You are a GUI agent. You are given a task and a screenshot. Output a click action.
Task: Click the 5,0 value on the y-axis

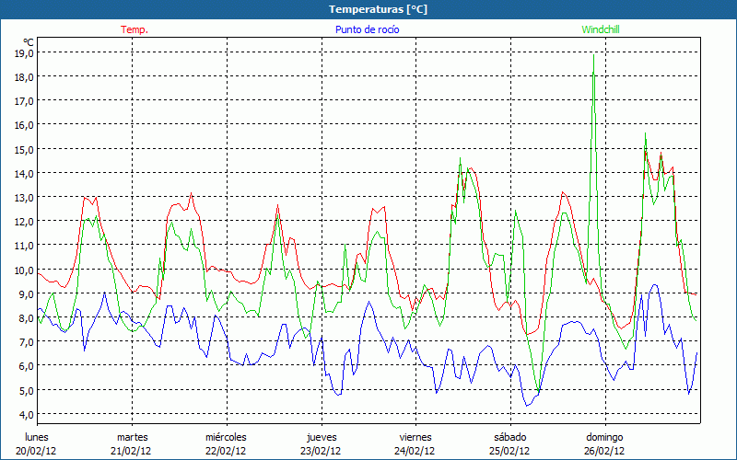click(x=27, y=390)
